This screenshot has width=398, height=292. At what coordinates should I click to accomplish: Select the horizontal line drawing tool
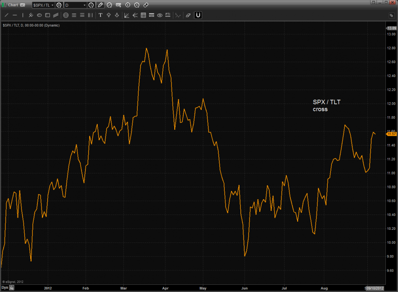pos(14,15)
